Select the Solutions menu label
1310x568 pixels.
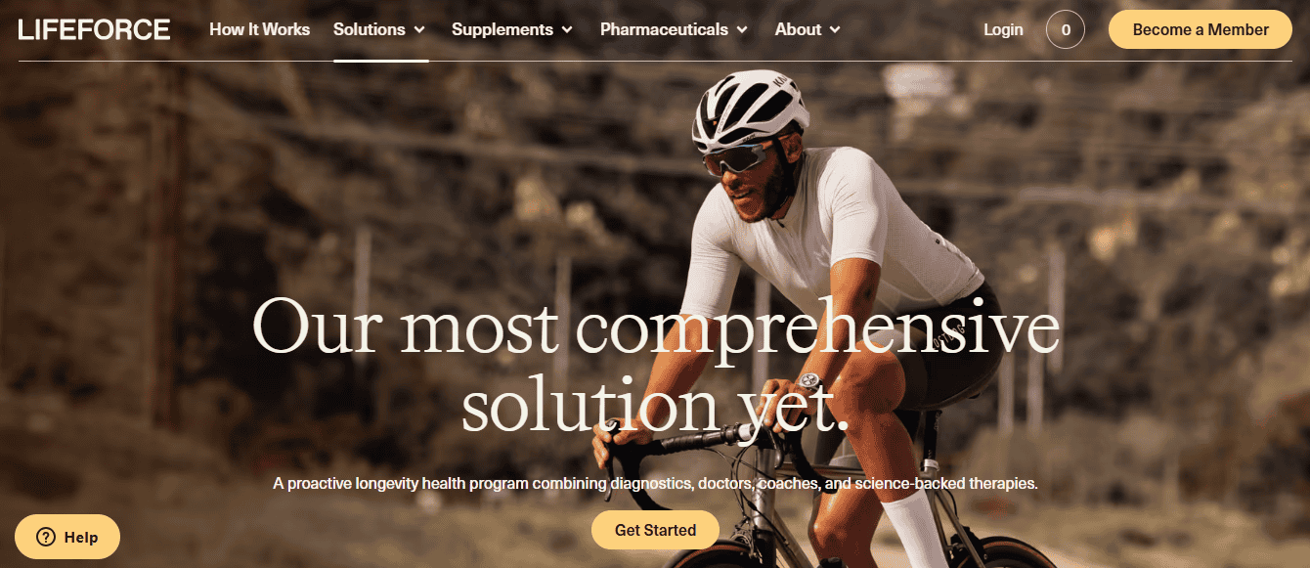[370, 29]
